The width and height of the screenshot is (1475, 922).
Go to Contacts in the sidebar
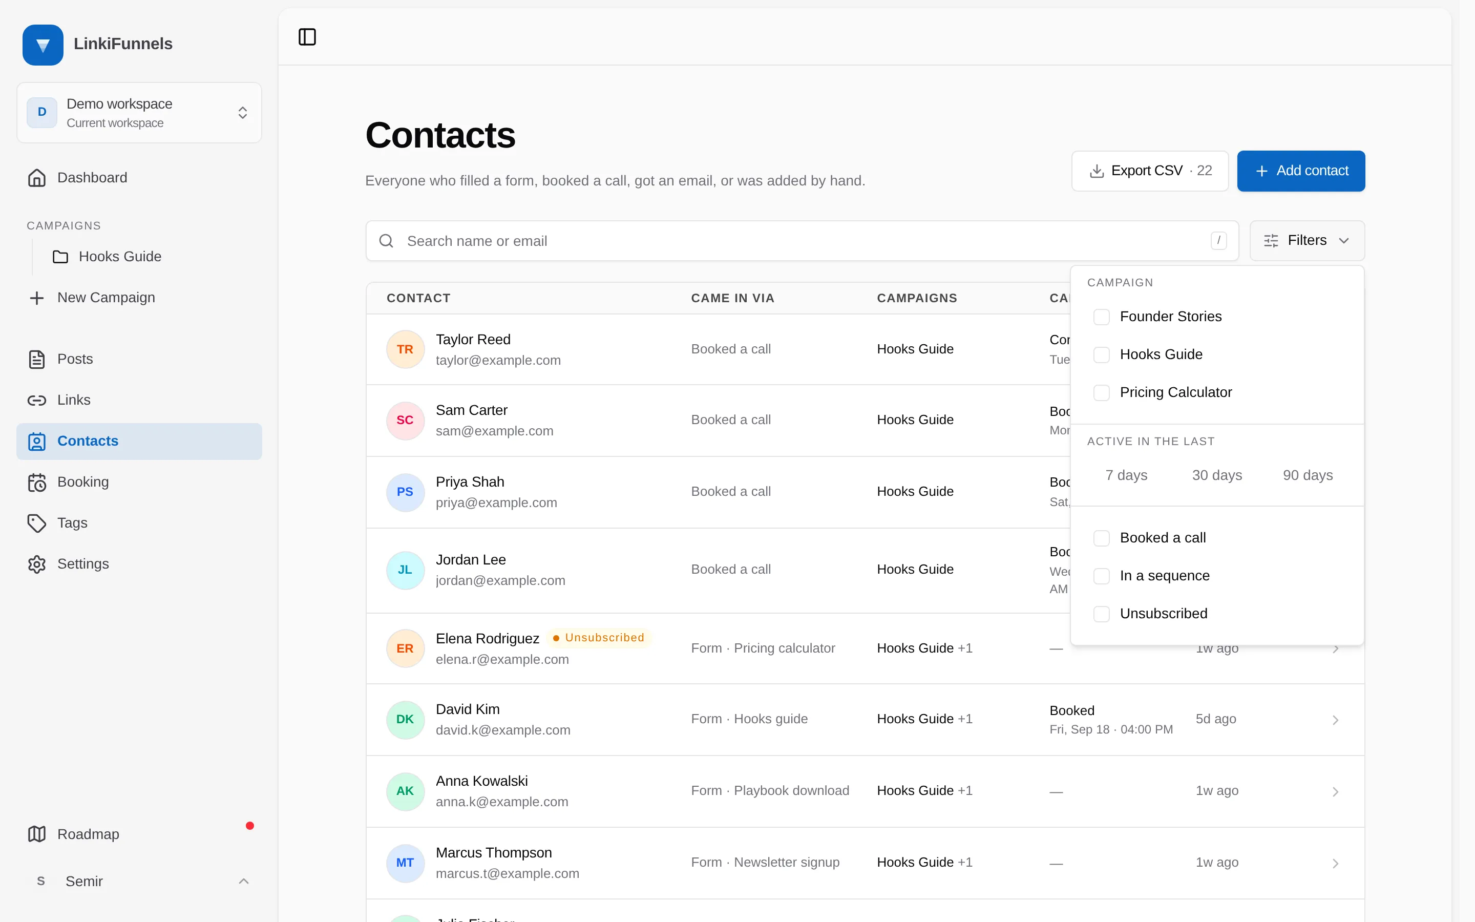click(x=139, y=442)
